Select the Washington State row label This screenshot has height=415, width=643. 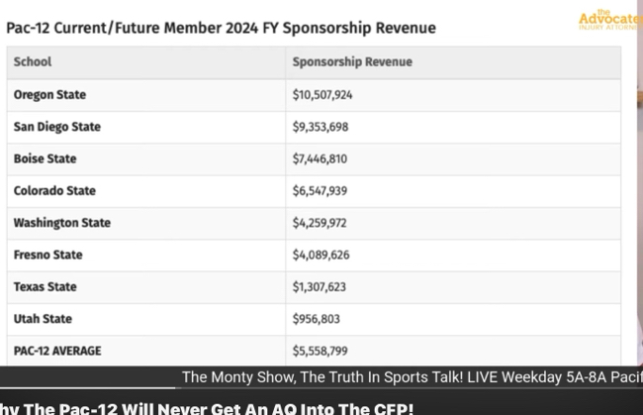pos(61,223)
